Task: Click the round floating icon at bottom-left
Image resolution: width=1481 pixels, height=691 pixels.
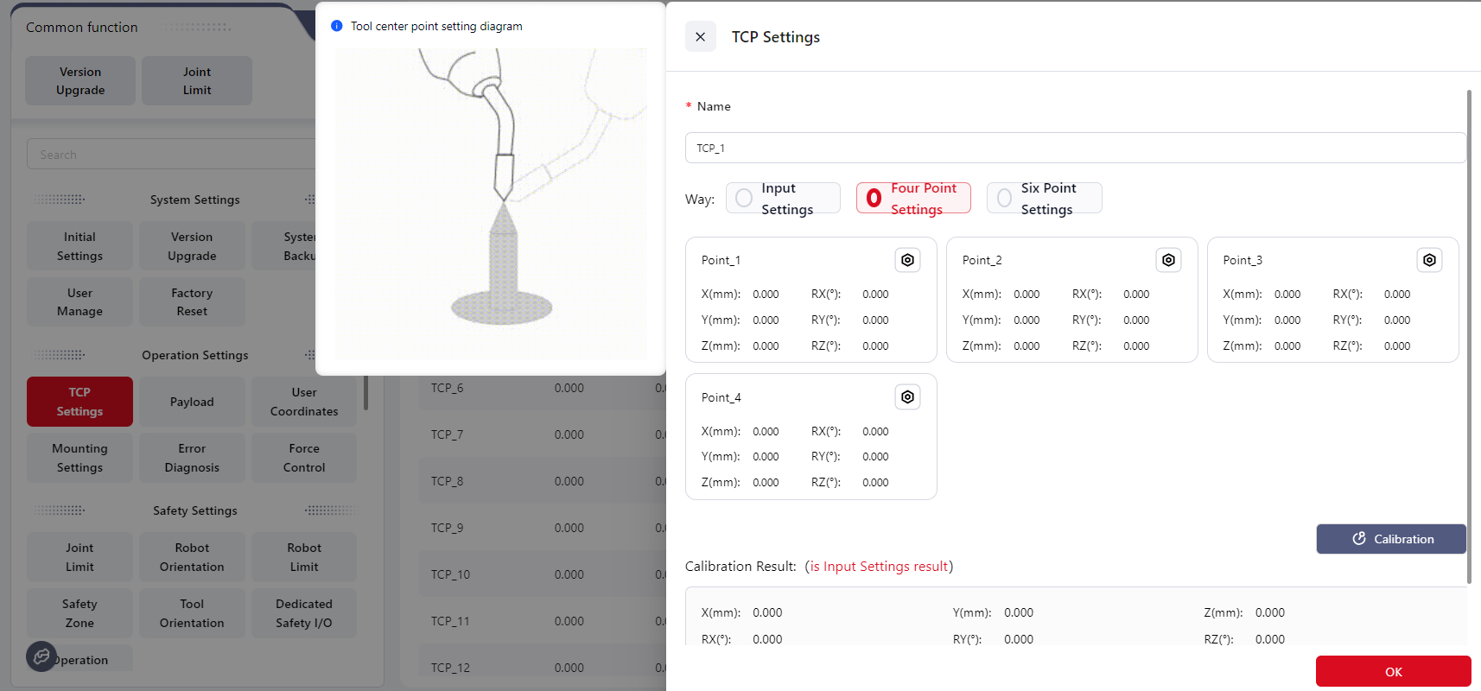Action: [x=41, y=657]
